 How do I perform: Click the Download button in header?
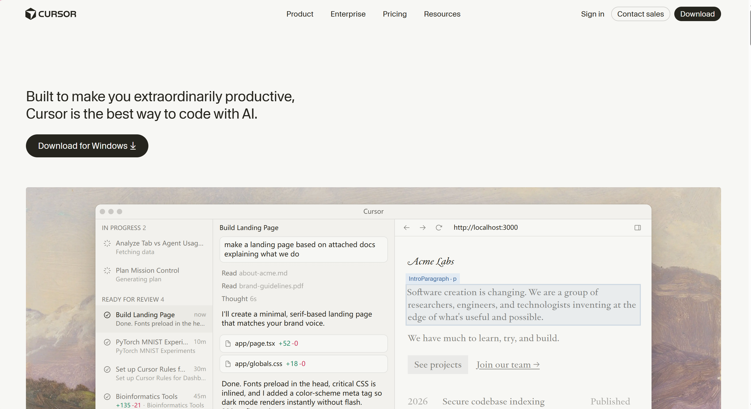(697, 14)
